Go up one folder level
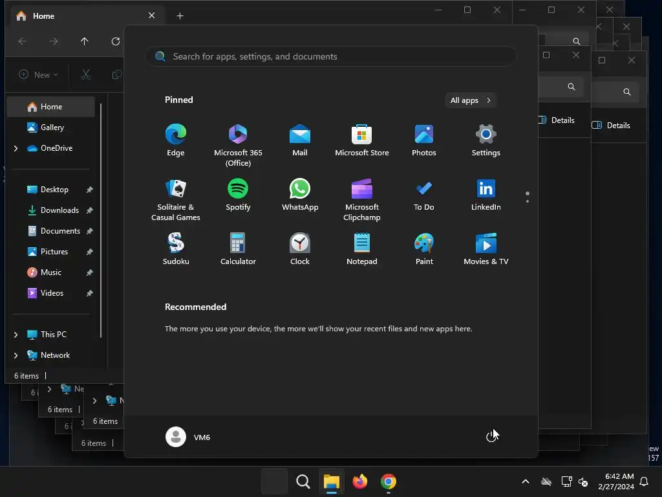Image resolution: width=662 pixels, height=497 pixels. [85, 41]
